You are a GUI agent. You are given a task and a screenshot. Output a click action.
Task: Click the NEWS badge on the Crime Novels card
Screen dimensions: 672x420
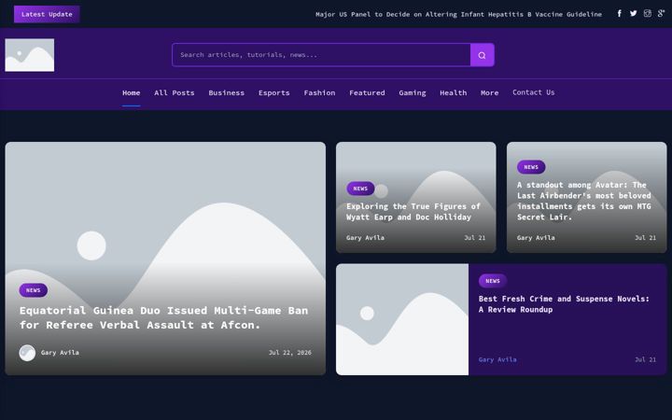493,281
